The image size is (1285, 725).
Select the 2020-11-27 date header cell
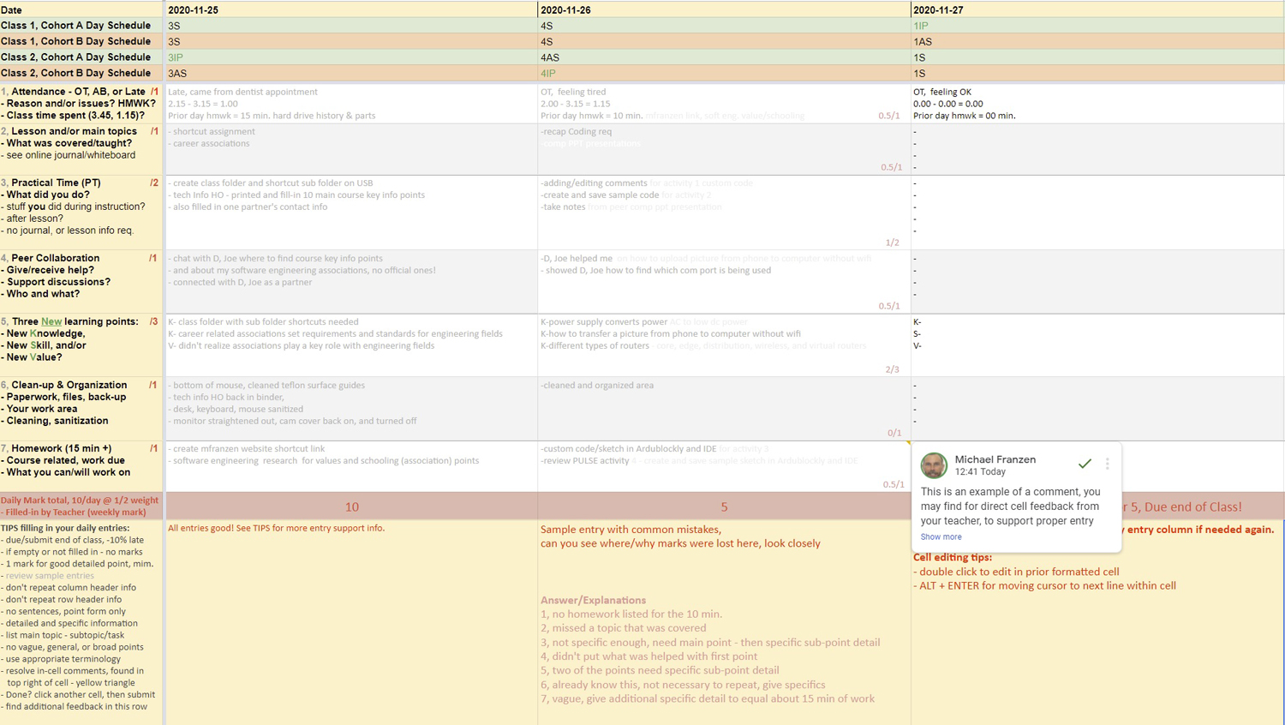[x=1097, y=9]
